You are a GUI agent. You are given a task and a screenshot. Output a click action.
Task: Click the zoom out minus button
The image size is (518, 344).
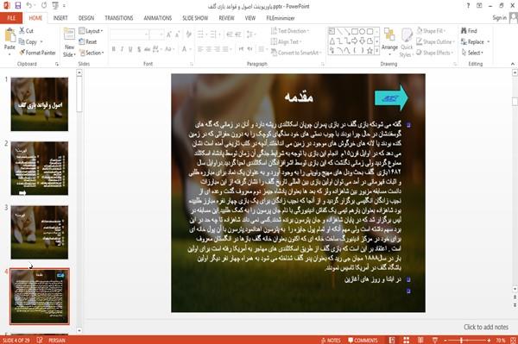[445, 340]
